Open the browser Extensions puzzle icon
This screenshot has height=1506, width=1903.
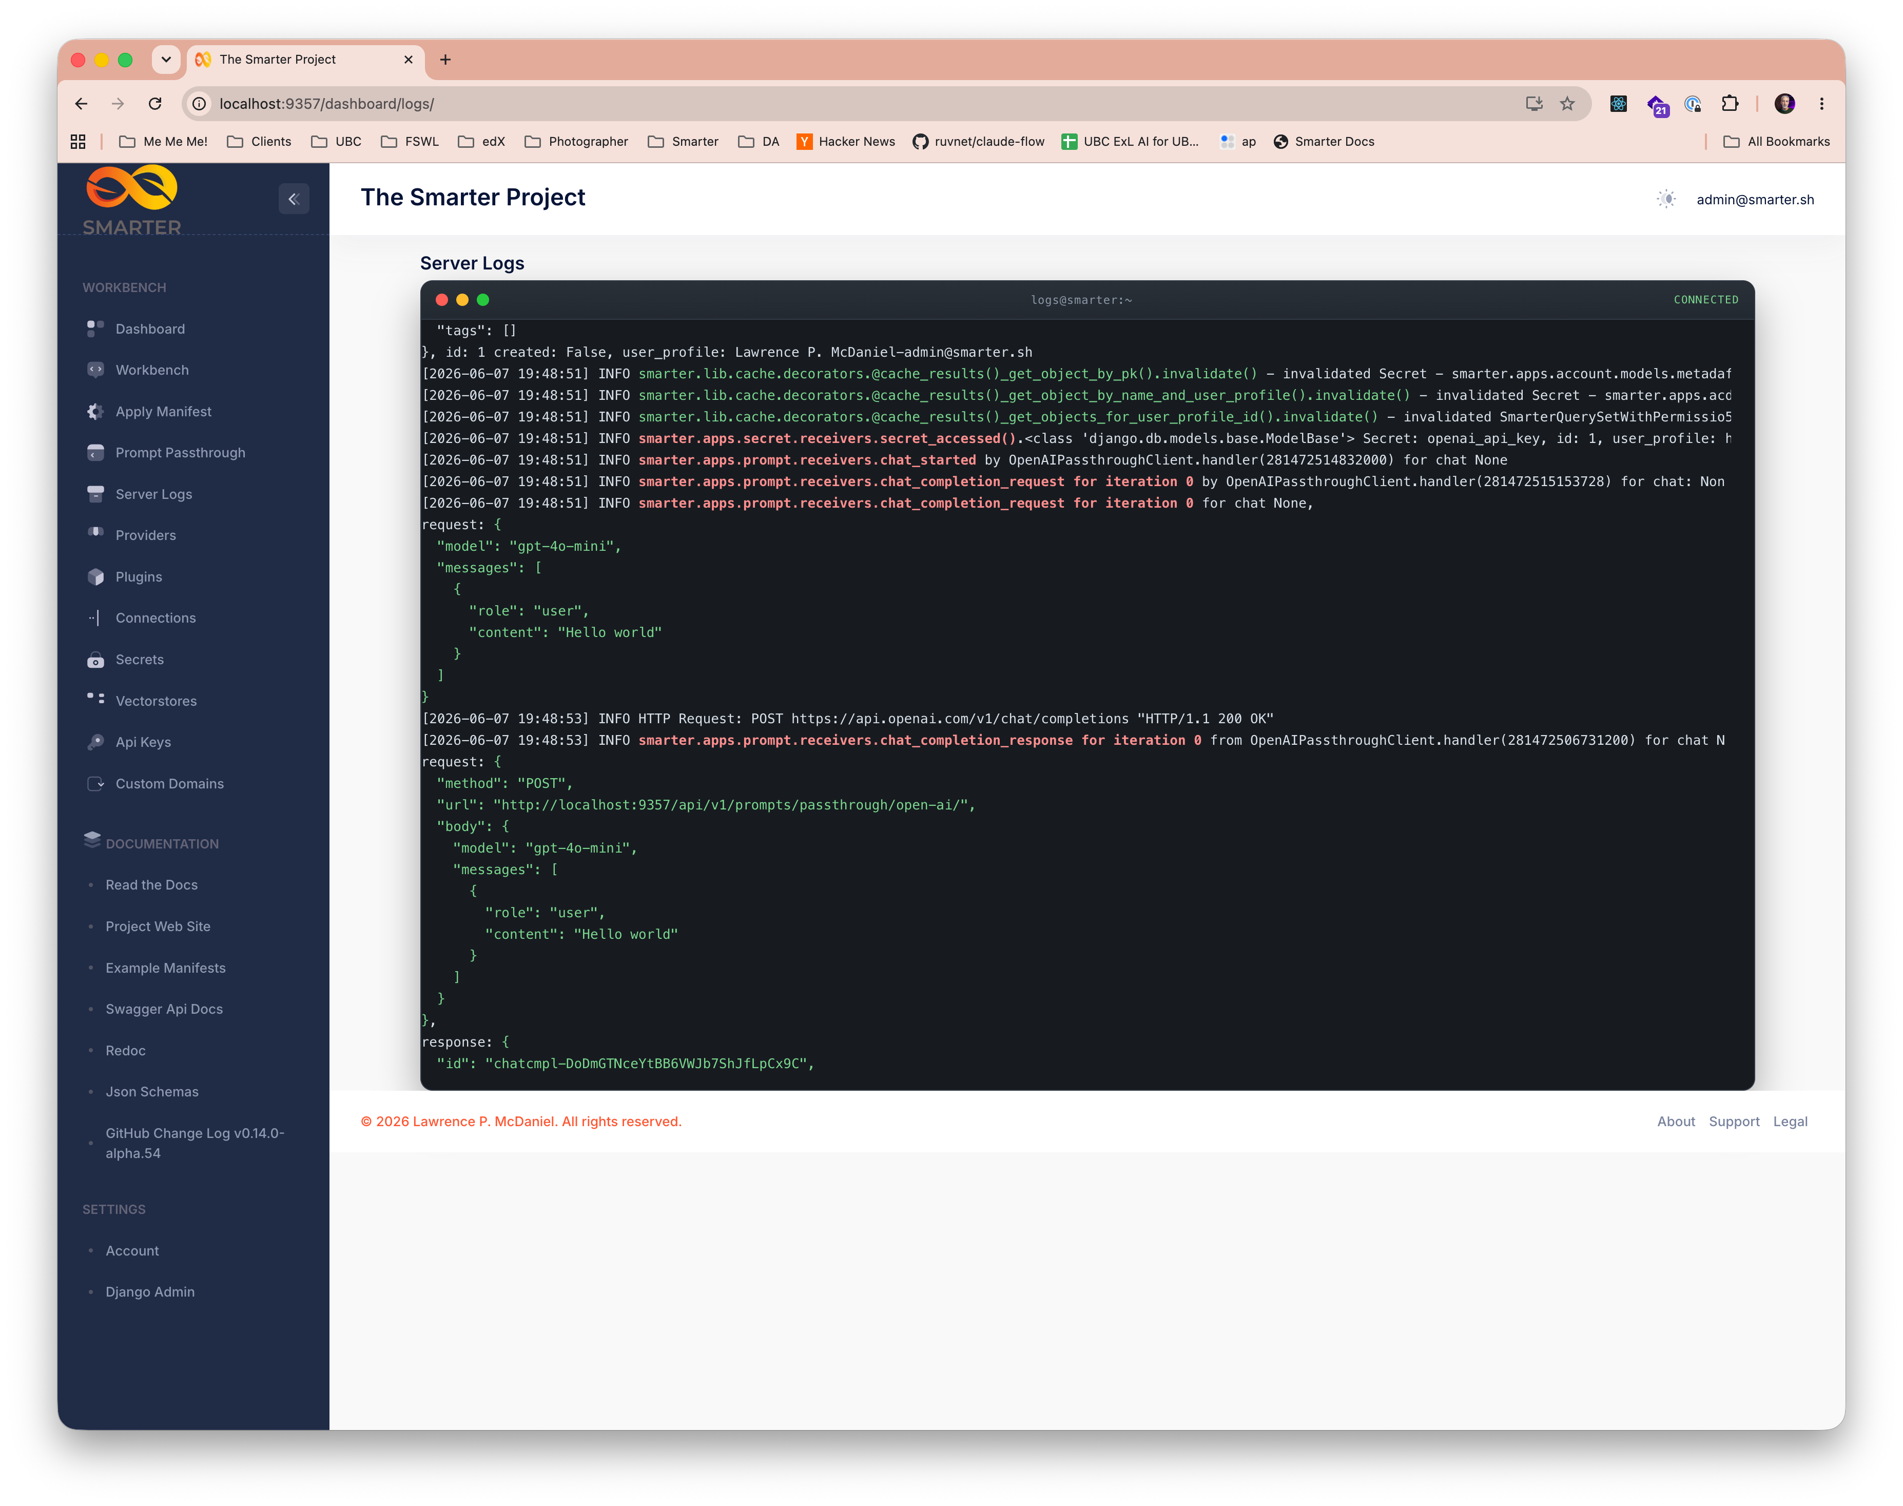point(1730,104)
